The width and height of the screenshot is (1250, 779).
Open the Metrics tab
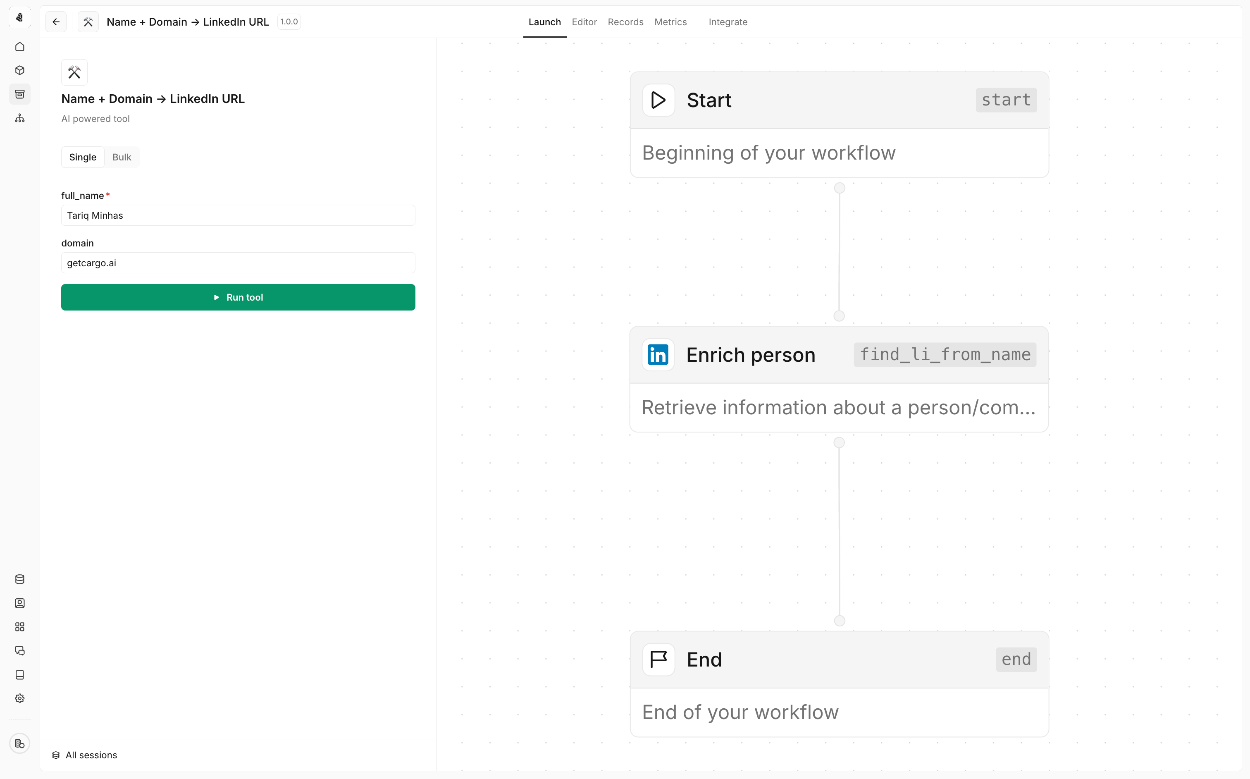[670, 22]
